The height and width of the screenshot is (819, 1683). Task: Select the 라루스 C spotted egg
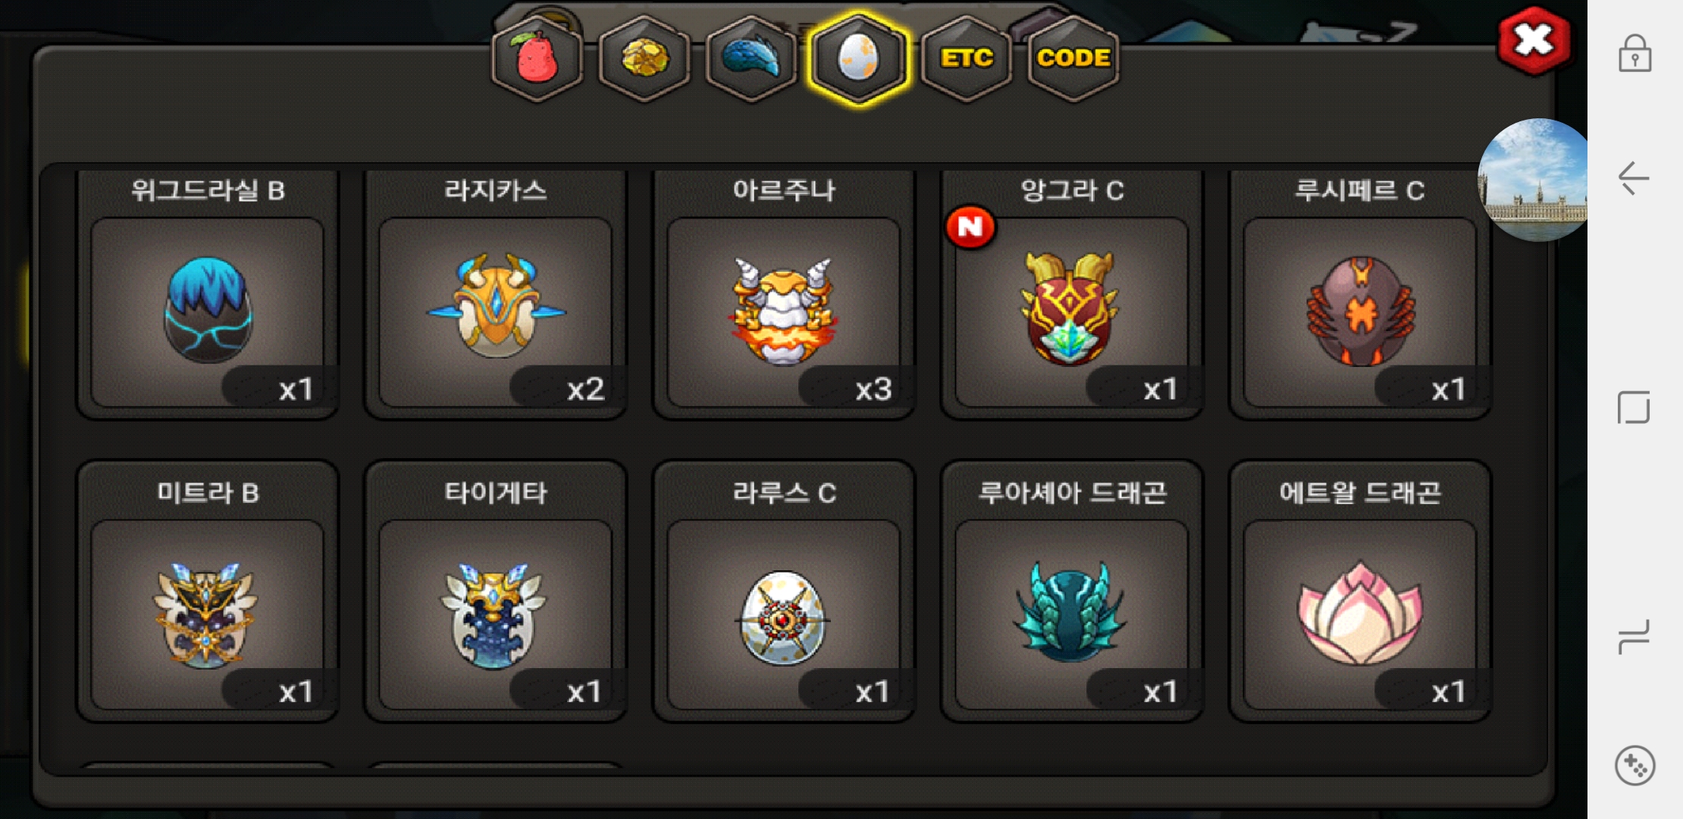[784, 591]
